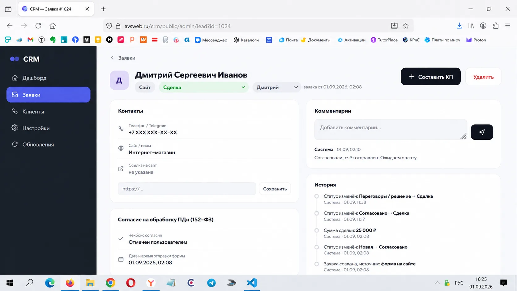Click the Составить КП button

(x=431, y=77)
